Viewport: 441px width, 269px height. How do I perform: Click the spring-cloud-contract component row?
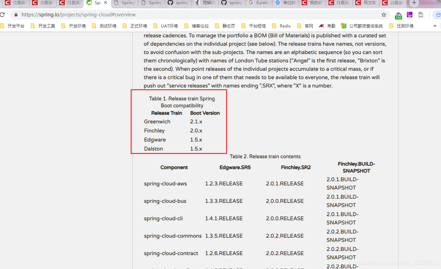[x=171, y=253]
